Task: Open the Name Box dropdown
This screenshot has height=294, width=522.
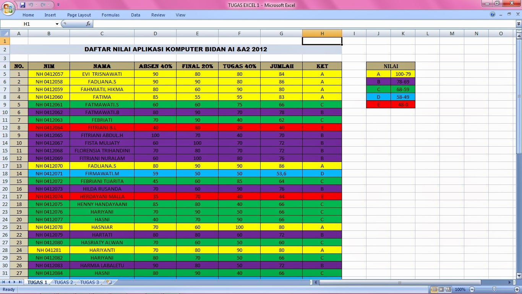Action: point(57,23)
